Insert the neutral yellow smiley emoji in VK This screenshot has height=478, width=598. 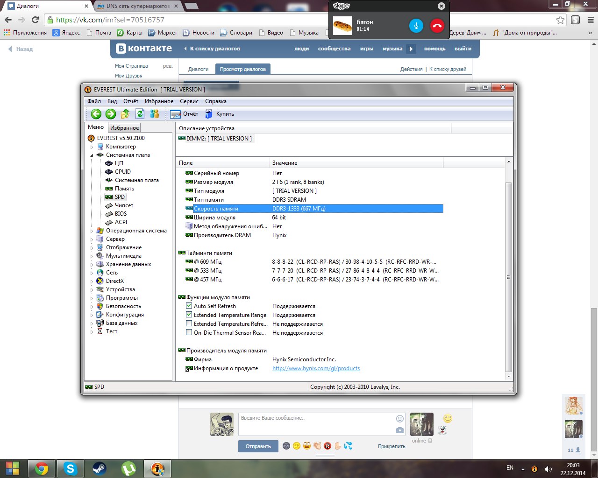(x=296, y=446)
